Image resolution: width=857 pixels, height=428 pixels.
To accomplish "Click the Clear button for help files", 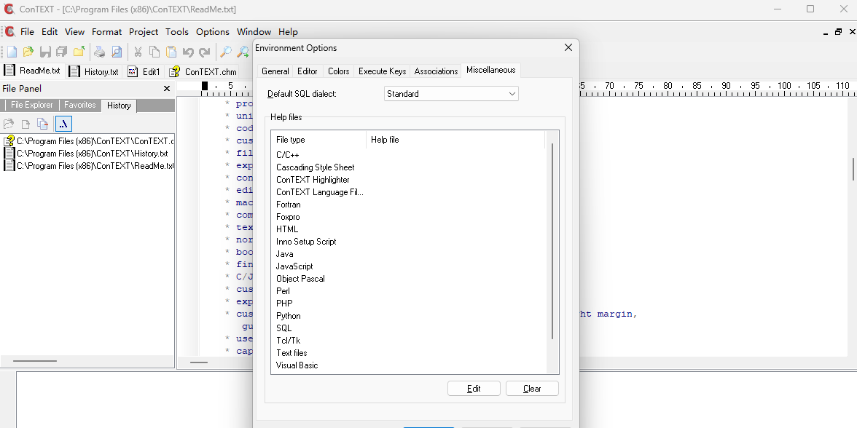I will point(532,389).
